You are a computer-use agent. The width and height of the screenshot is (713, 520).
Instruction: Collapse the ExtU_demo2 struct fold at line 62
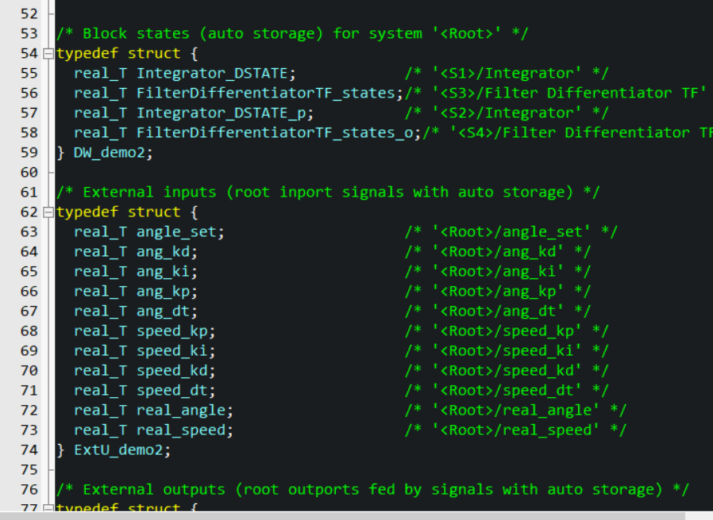(x=48, y=212)
